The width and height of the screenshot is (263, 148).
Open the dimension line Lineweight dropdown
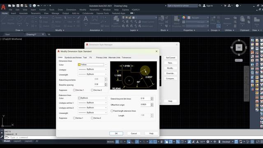coord(92,74)
